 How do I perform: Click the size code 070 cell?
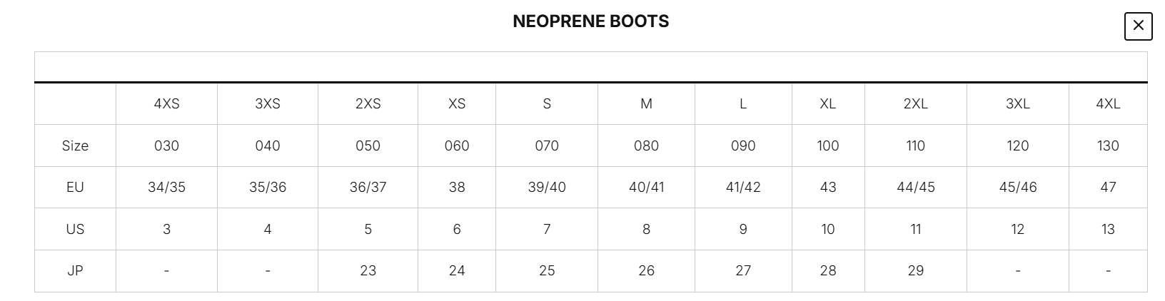(x=547, y=146)
